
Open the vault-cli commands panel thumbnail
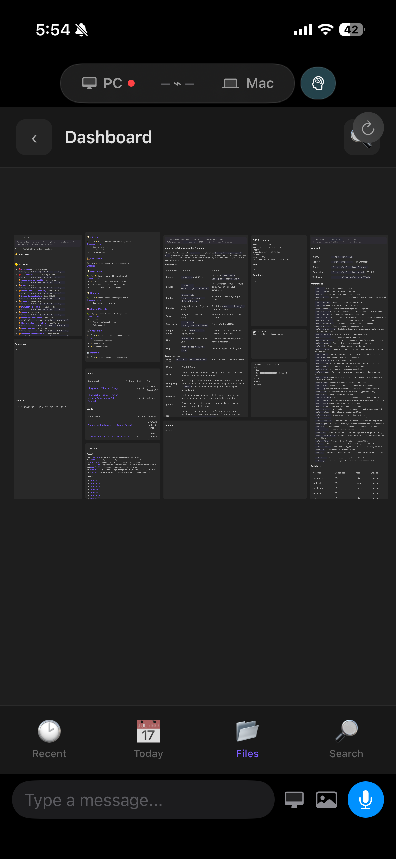pos(349,367)
